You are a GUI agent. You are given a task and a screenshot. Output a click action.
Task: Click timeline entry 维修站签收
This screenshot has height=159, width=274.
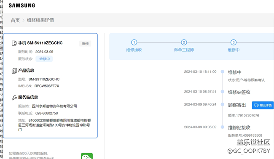pos(239,92)
